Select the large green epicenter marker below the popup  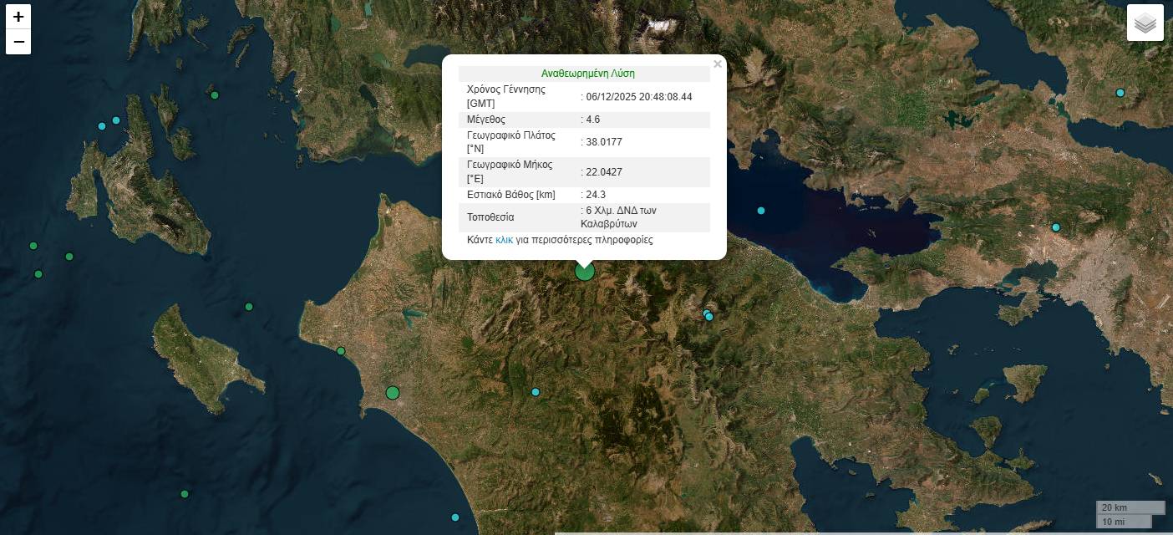pyautogui.click(x=584, y=271)
